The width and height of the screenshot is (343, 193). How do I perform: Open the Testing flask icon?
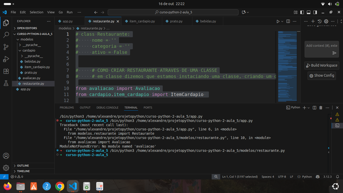(6, 83)
